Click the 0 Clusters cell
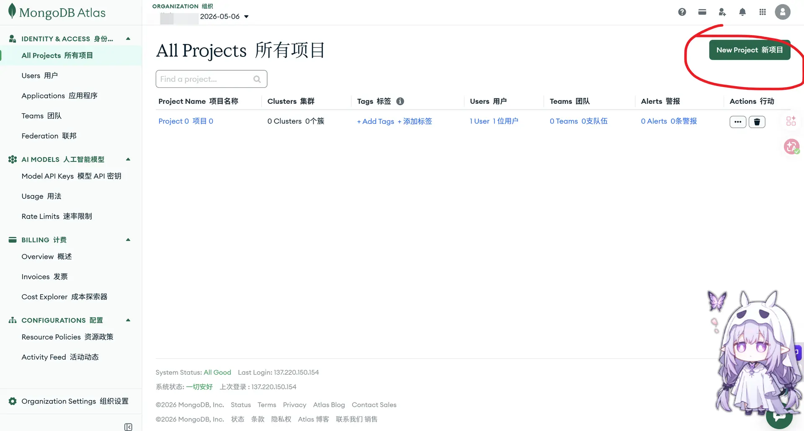The width and height of the screenshot is (804, 431). point(296,121)
